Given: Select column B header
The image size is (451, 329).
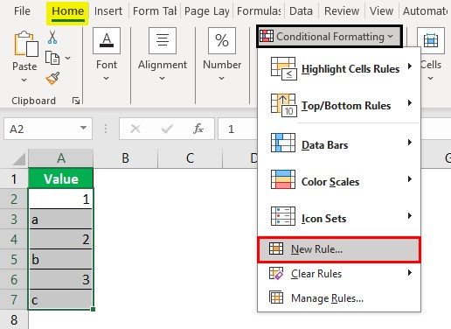Looking at the screenshot, I should pyautogui.click(x=126, y=158).
